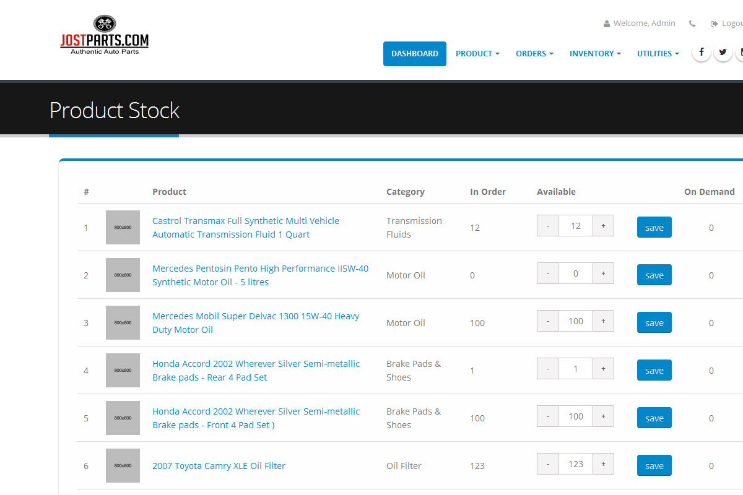Save the Honda Accord Rear brake pads row
This screenshot has width=743, height=495.
pyautogui.click(x=654, y=371)
